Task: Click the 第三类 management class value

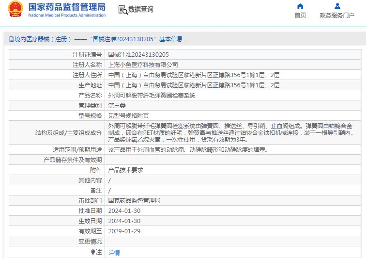Action: tap(117, 106)
